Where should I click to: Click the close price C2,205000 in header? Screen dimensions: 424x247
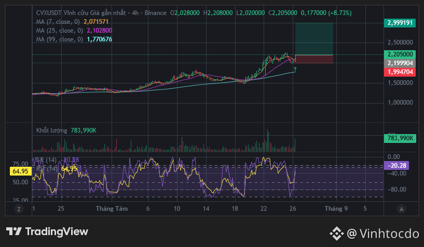pyautogui.click(x=282, y=13)
